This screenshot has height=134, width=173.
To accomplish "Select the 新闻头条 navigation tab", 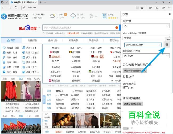I will pos(73,40).
